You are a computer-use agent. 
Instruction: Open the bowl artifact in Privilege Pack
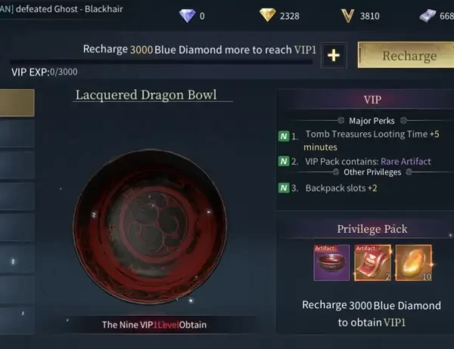331,263
